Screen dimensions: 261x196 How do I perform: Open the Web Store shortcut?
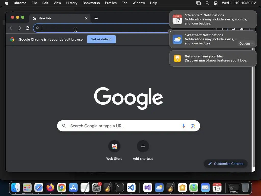[114, 151]
